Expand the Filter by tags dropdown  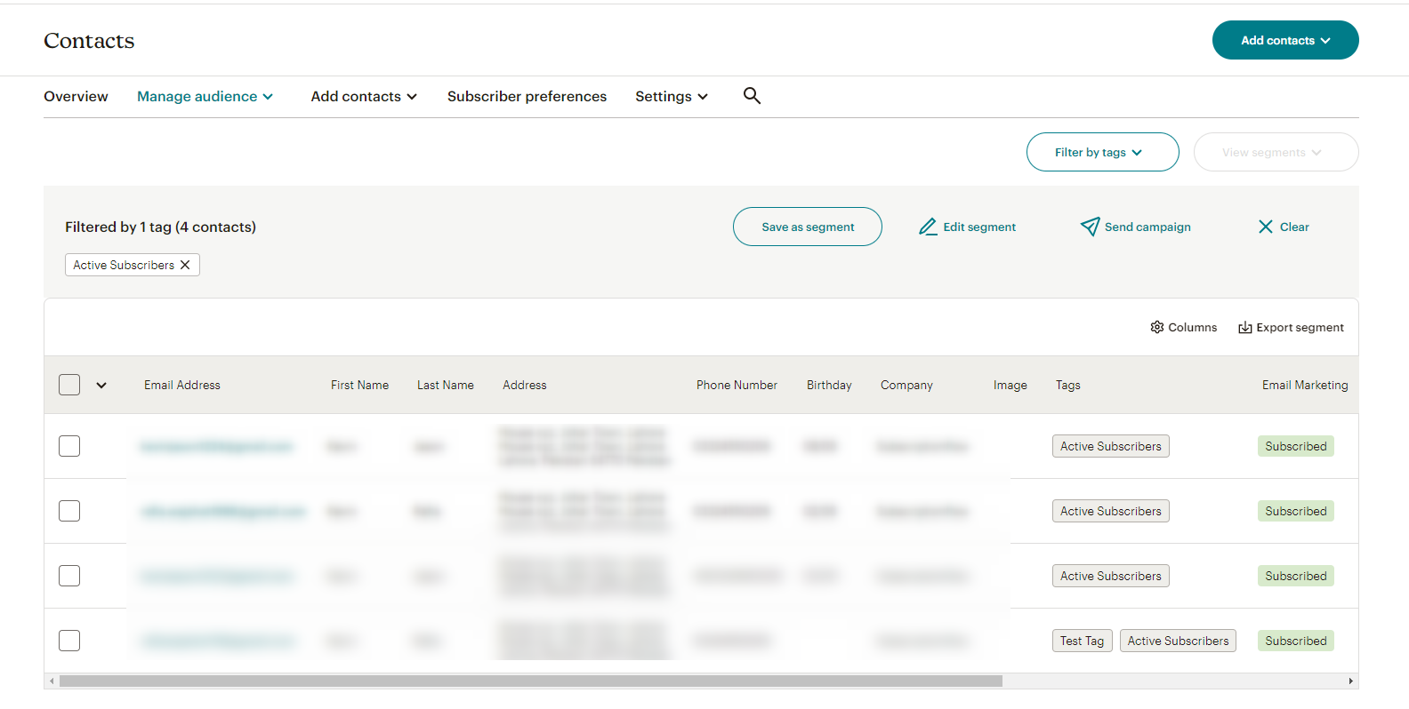[x=1102, y=152]
